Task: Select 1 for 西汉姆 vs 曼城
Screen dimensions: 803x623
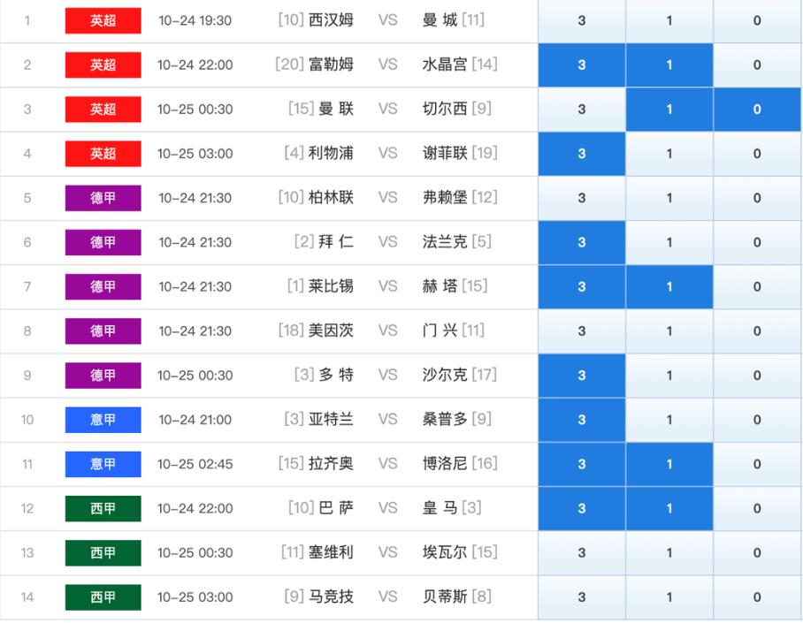Action: tap(669, 21)
